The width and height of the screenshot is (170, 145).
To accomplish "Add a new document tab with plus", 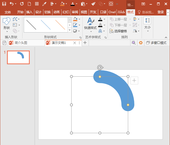I will (85, 43).
